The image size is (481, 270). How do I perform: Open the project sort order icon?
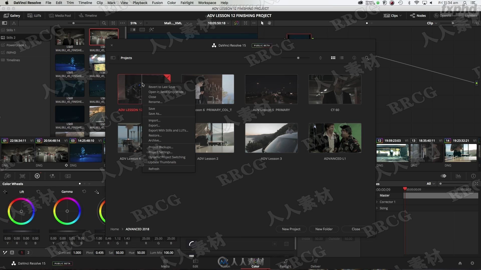(320, 58)
